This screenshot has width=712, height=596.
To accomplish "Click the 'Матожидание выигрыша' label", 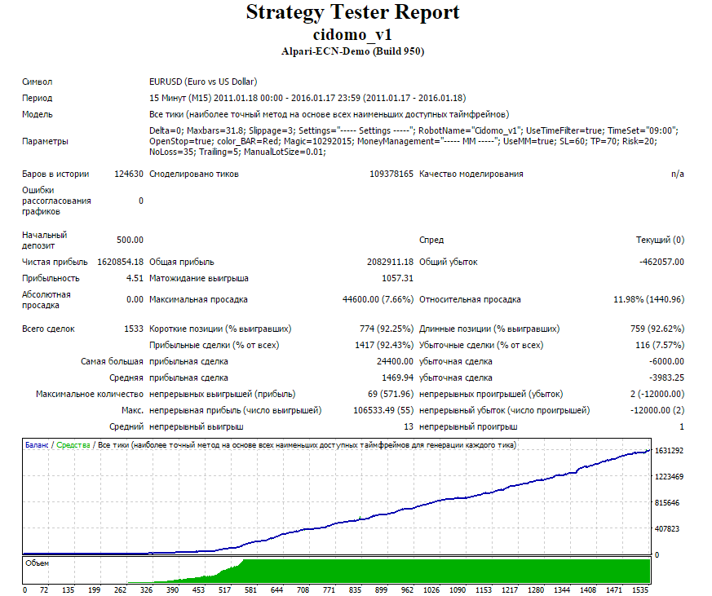I will (x=199, y=278).
